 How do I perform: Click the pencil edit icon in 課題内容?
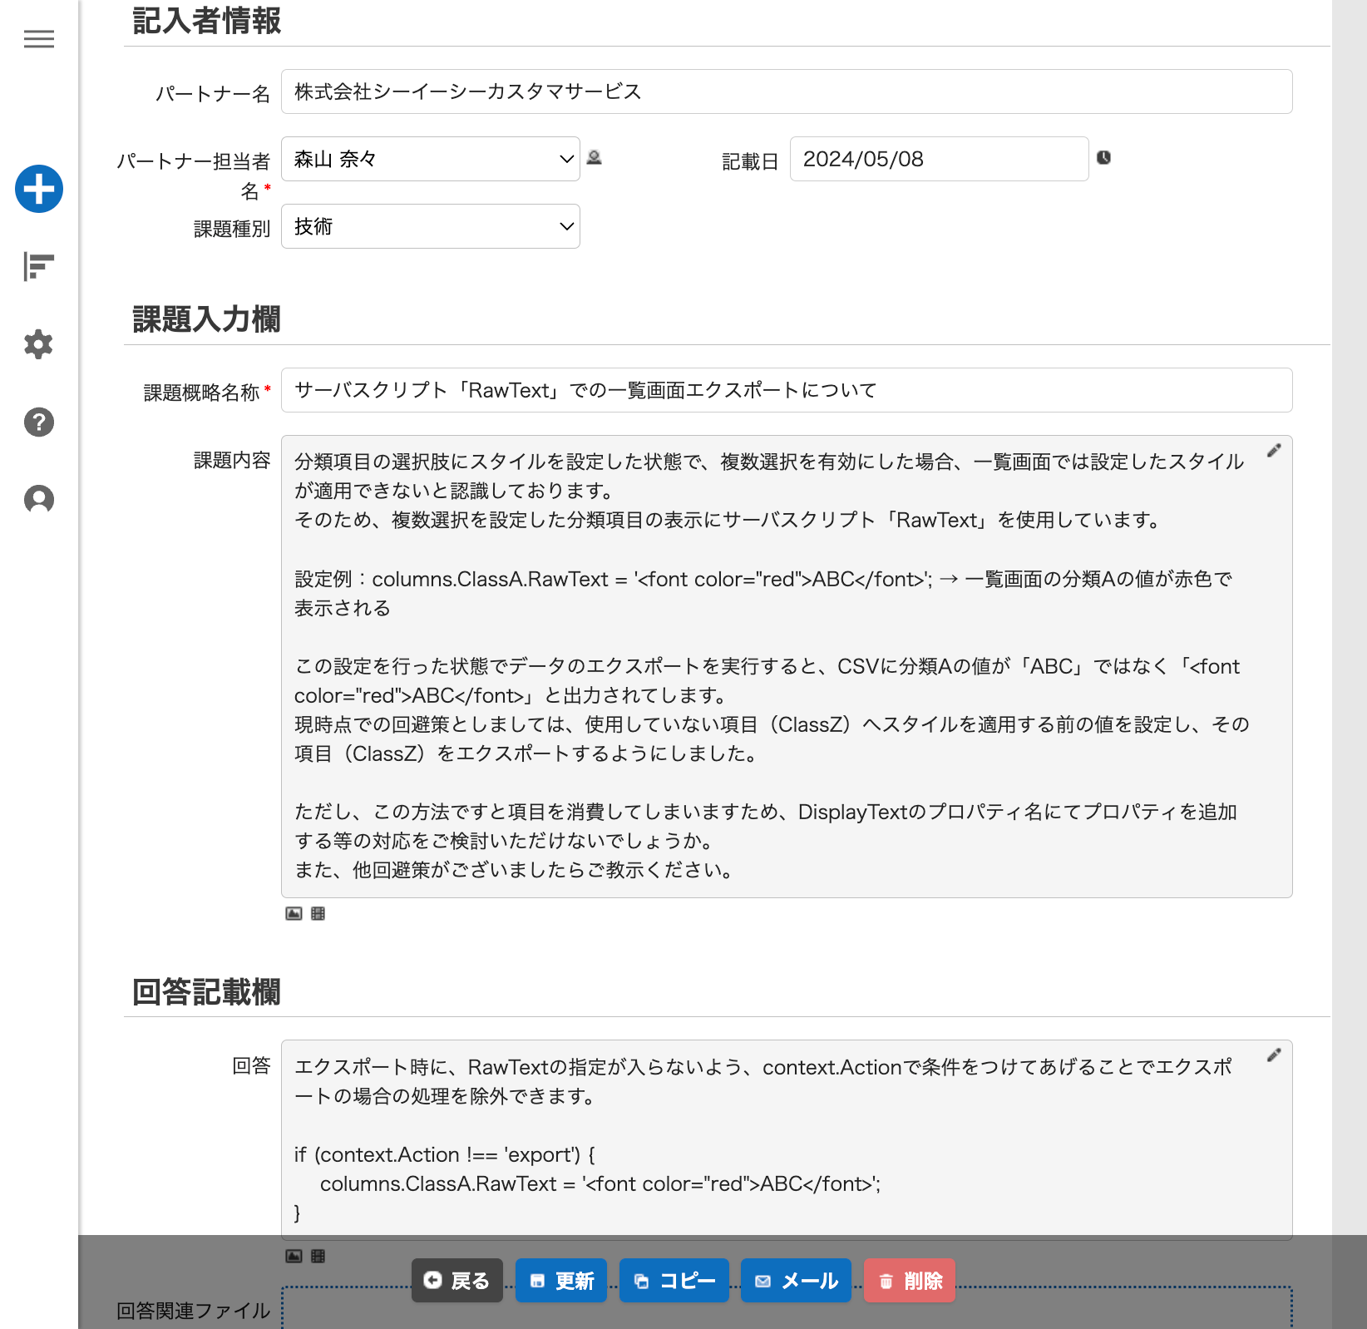coord(1274,451)
